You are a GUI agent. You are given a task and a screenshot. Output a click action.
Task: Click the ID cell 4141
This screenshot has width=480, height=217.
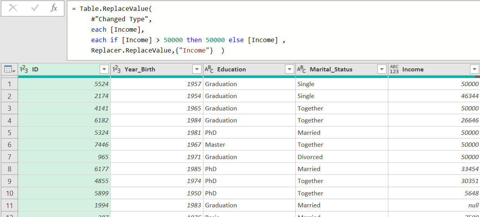point(64,108)
